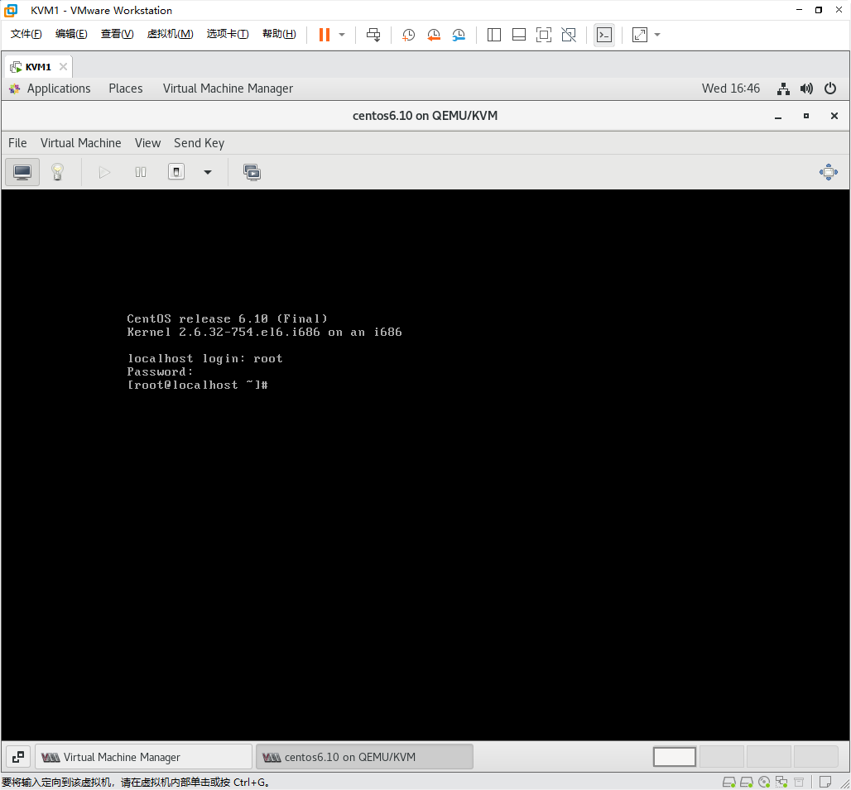Switch to fullscreen with the blue arrows icon
The image size is (851, 790).
click(828, 172)
